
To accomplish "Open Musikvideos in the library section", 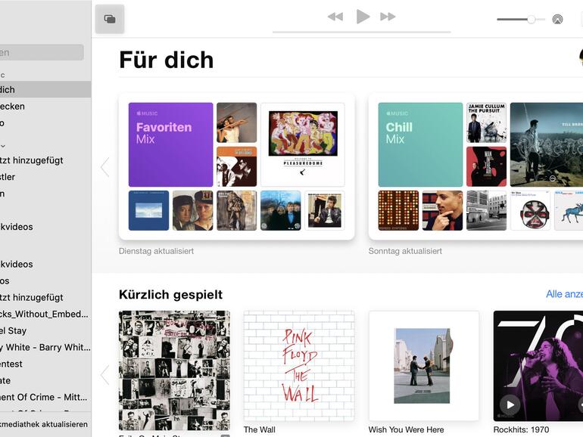I will click(x=45, y=227).
